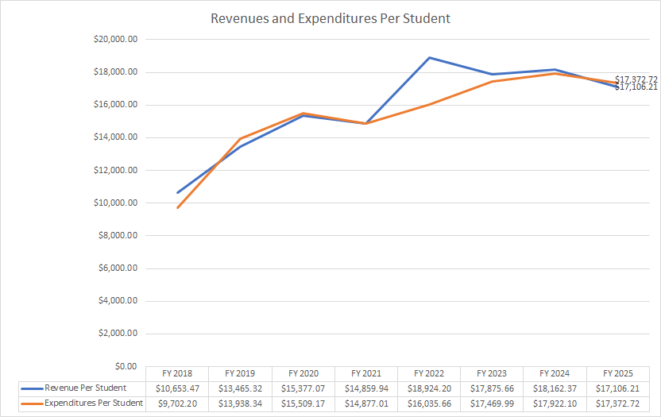This screenshot has height=417, width=661.
Task: Click the $17,372.72 data label at line end
Action: point(636,79)
